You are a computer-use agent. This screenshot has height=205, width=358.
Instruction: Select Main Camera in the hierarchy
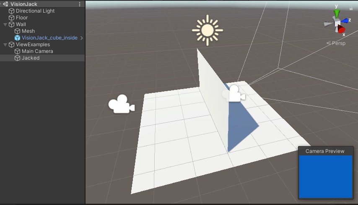point(37,51)
